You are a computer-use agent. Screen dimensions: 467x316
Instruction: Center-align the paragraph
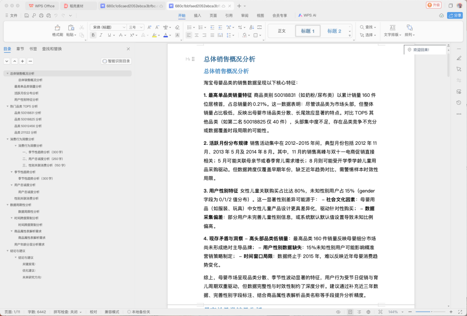pyautogui.click(x=197, y=35)
